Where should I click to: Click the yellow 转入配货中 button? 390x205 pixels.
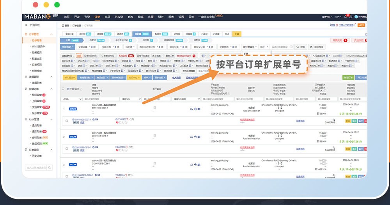tap(70, 78)
